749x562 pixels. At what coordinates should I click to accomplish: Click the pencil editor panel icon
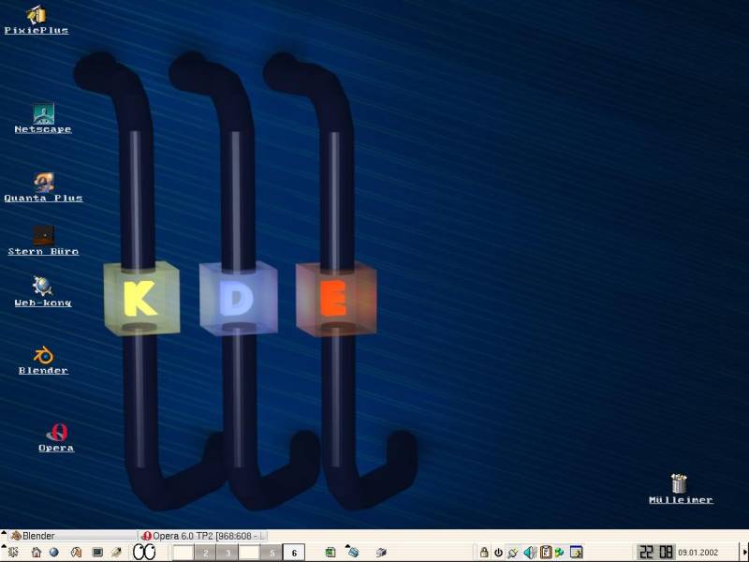click(x=116, y=552)
